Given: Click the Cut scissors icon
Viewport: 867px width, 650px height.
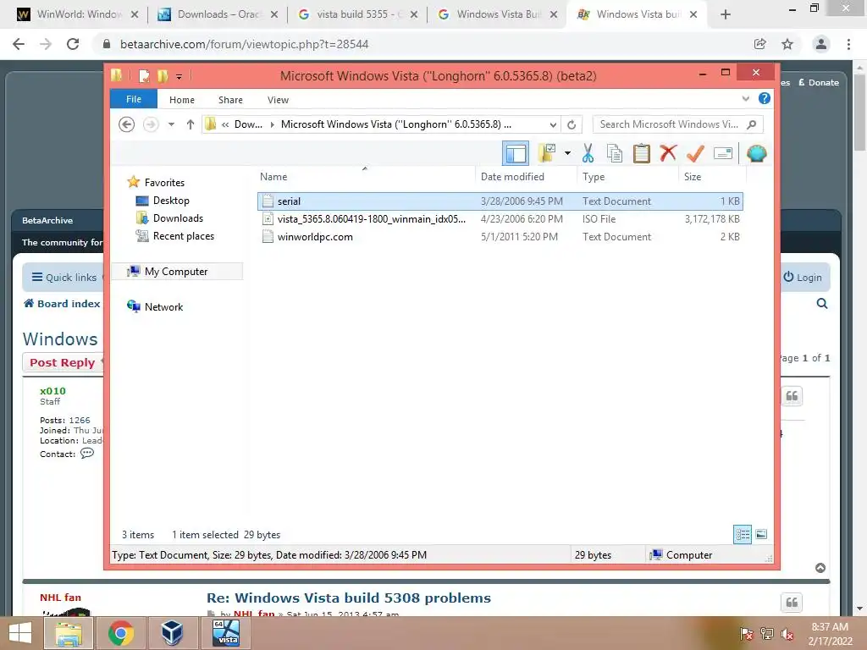Looking at the screenshot, I should coord(588,153).
